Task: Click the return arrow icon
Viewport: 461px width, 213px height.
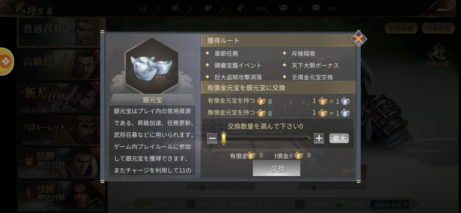Action: [x=444, y=8]
